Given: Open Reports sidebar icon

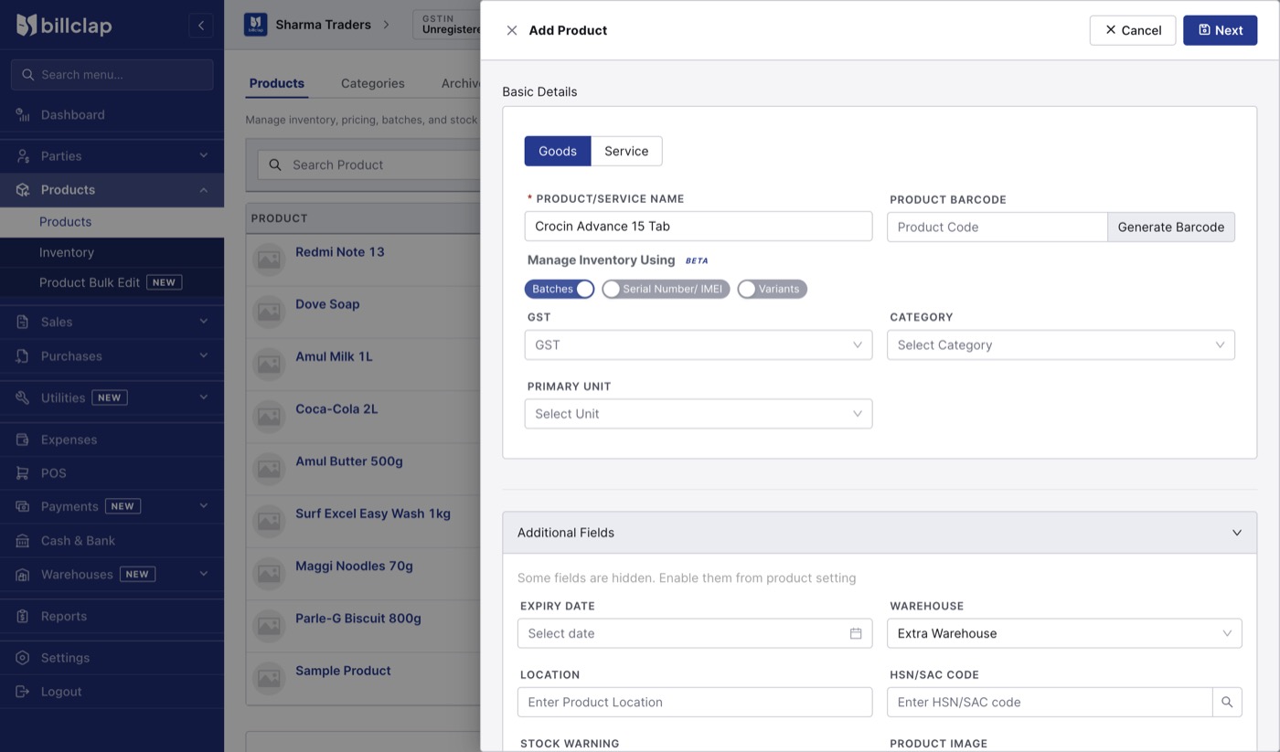Looking at the screenshot, I should pyautogui.click(x=23, y=617).
